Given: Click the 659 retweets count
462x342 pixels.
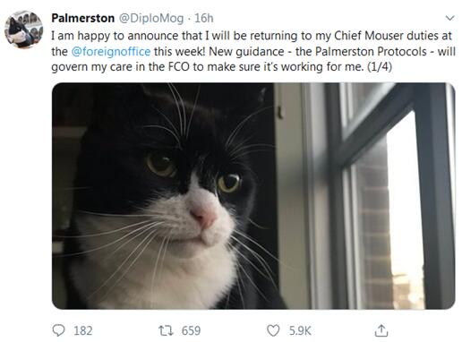Looking at the screenshot, I should [191, 330].
